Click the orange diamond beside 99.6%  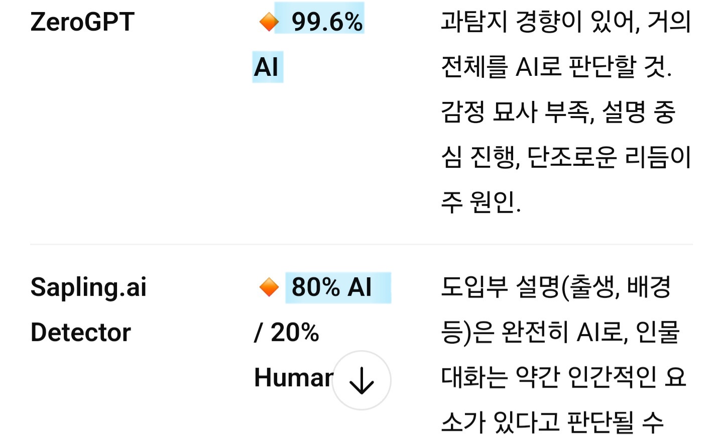click(269, 22)
